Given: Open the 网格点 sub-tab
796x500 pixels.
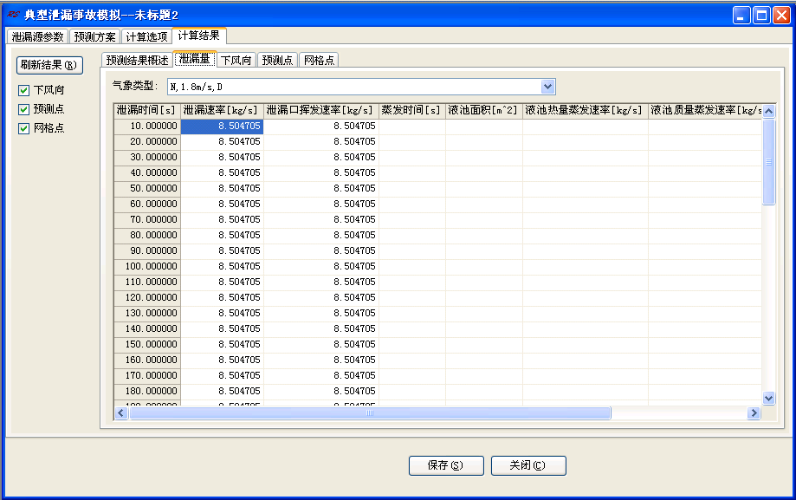Looking at the screenshot, I should pos(319,60).
